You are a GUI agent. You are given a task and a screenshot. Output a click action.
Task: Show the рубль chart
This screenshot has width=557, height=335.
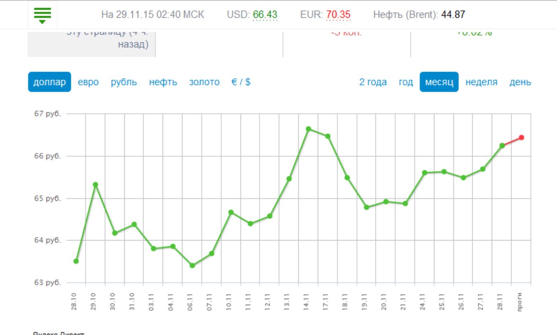(x=124, y=82)
